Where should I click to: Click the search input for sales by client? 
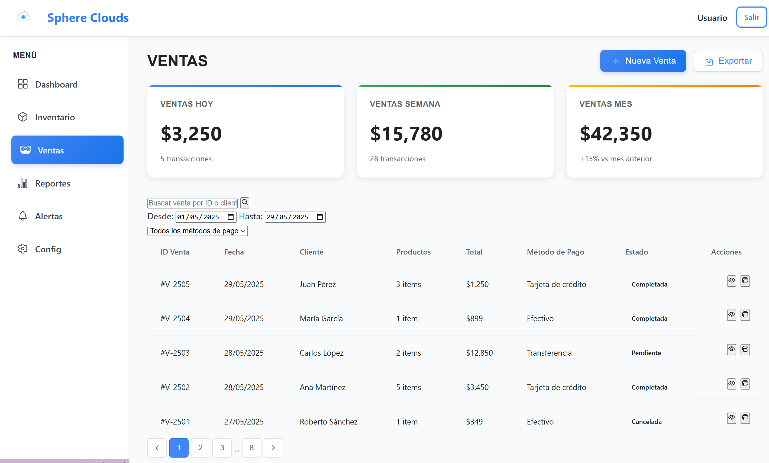pyautogui.click(x=192, y=202)
